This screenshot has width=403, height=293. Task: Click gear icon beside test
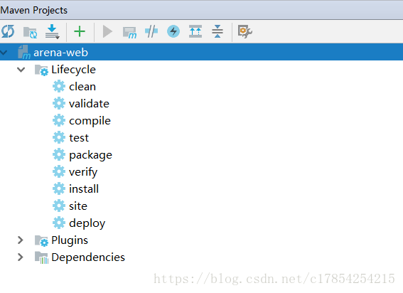[x=59, y=137]
